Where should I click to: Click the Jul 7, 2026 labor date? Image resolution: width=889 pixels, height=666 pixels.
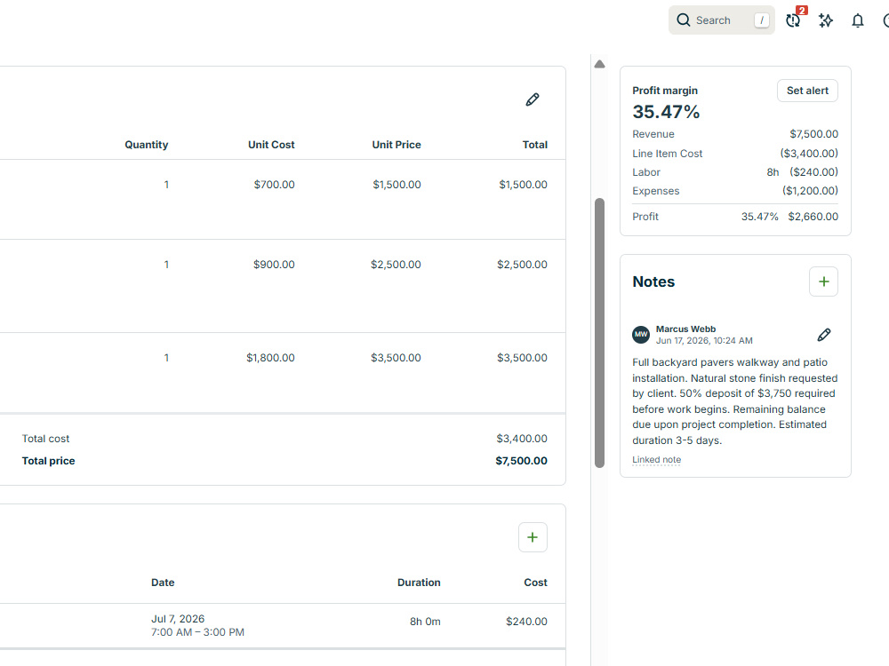tap(178, 619)
